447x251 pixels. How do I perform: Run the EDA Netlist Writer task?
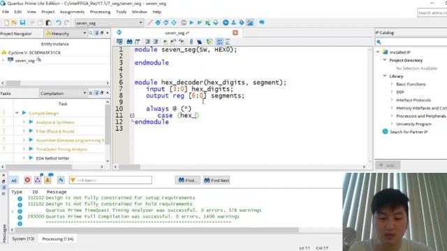coord(31,158)
